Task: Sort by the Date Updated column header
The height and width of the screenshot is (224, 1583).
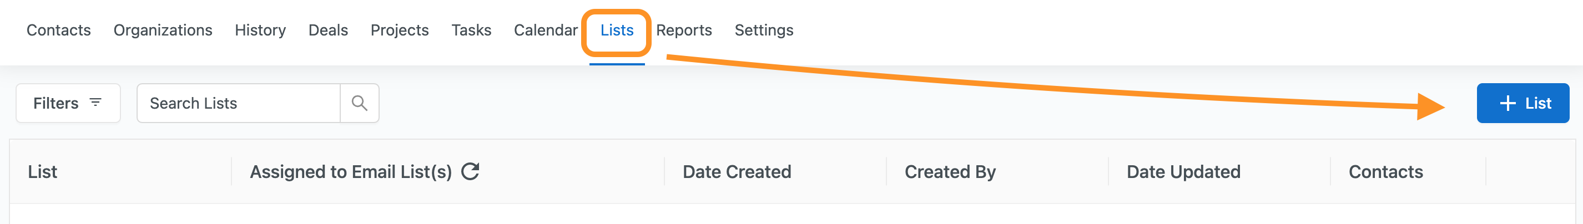Action: click(x=1183, y=171)
